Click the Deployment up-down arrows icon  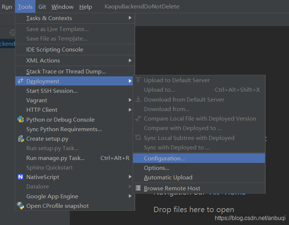[x=20, y=81]
